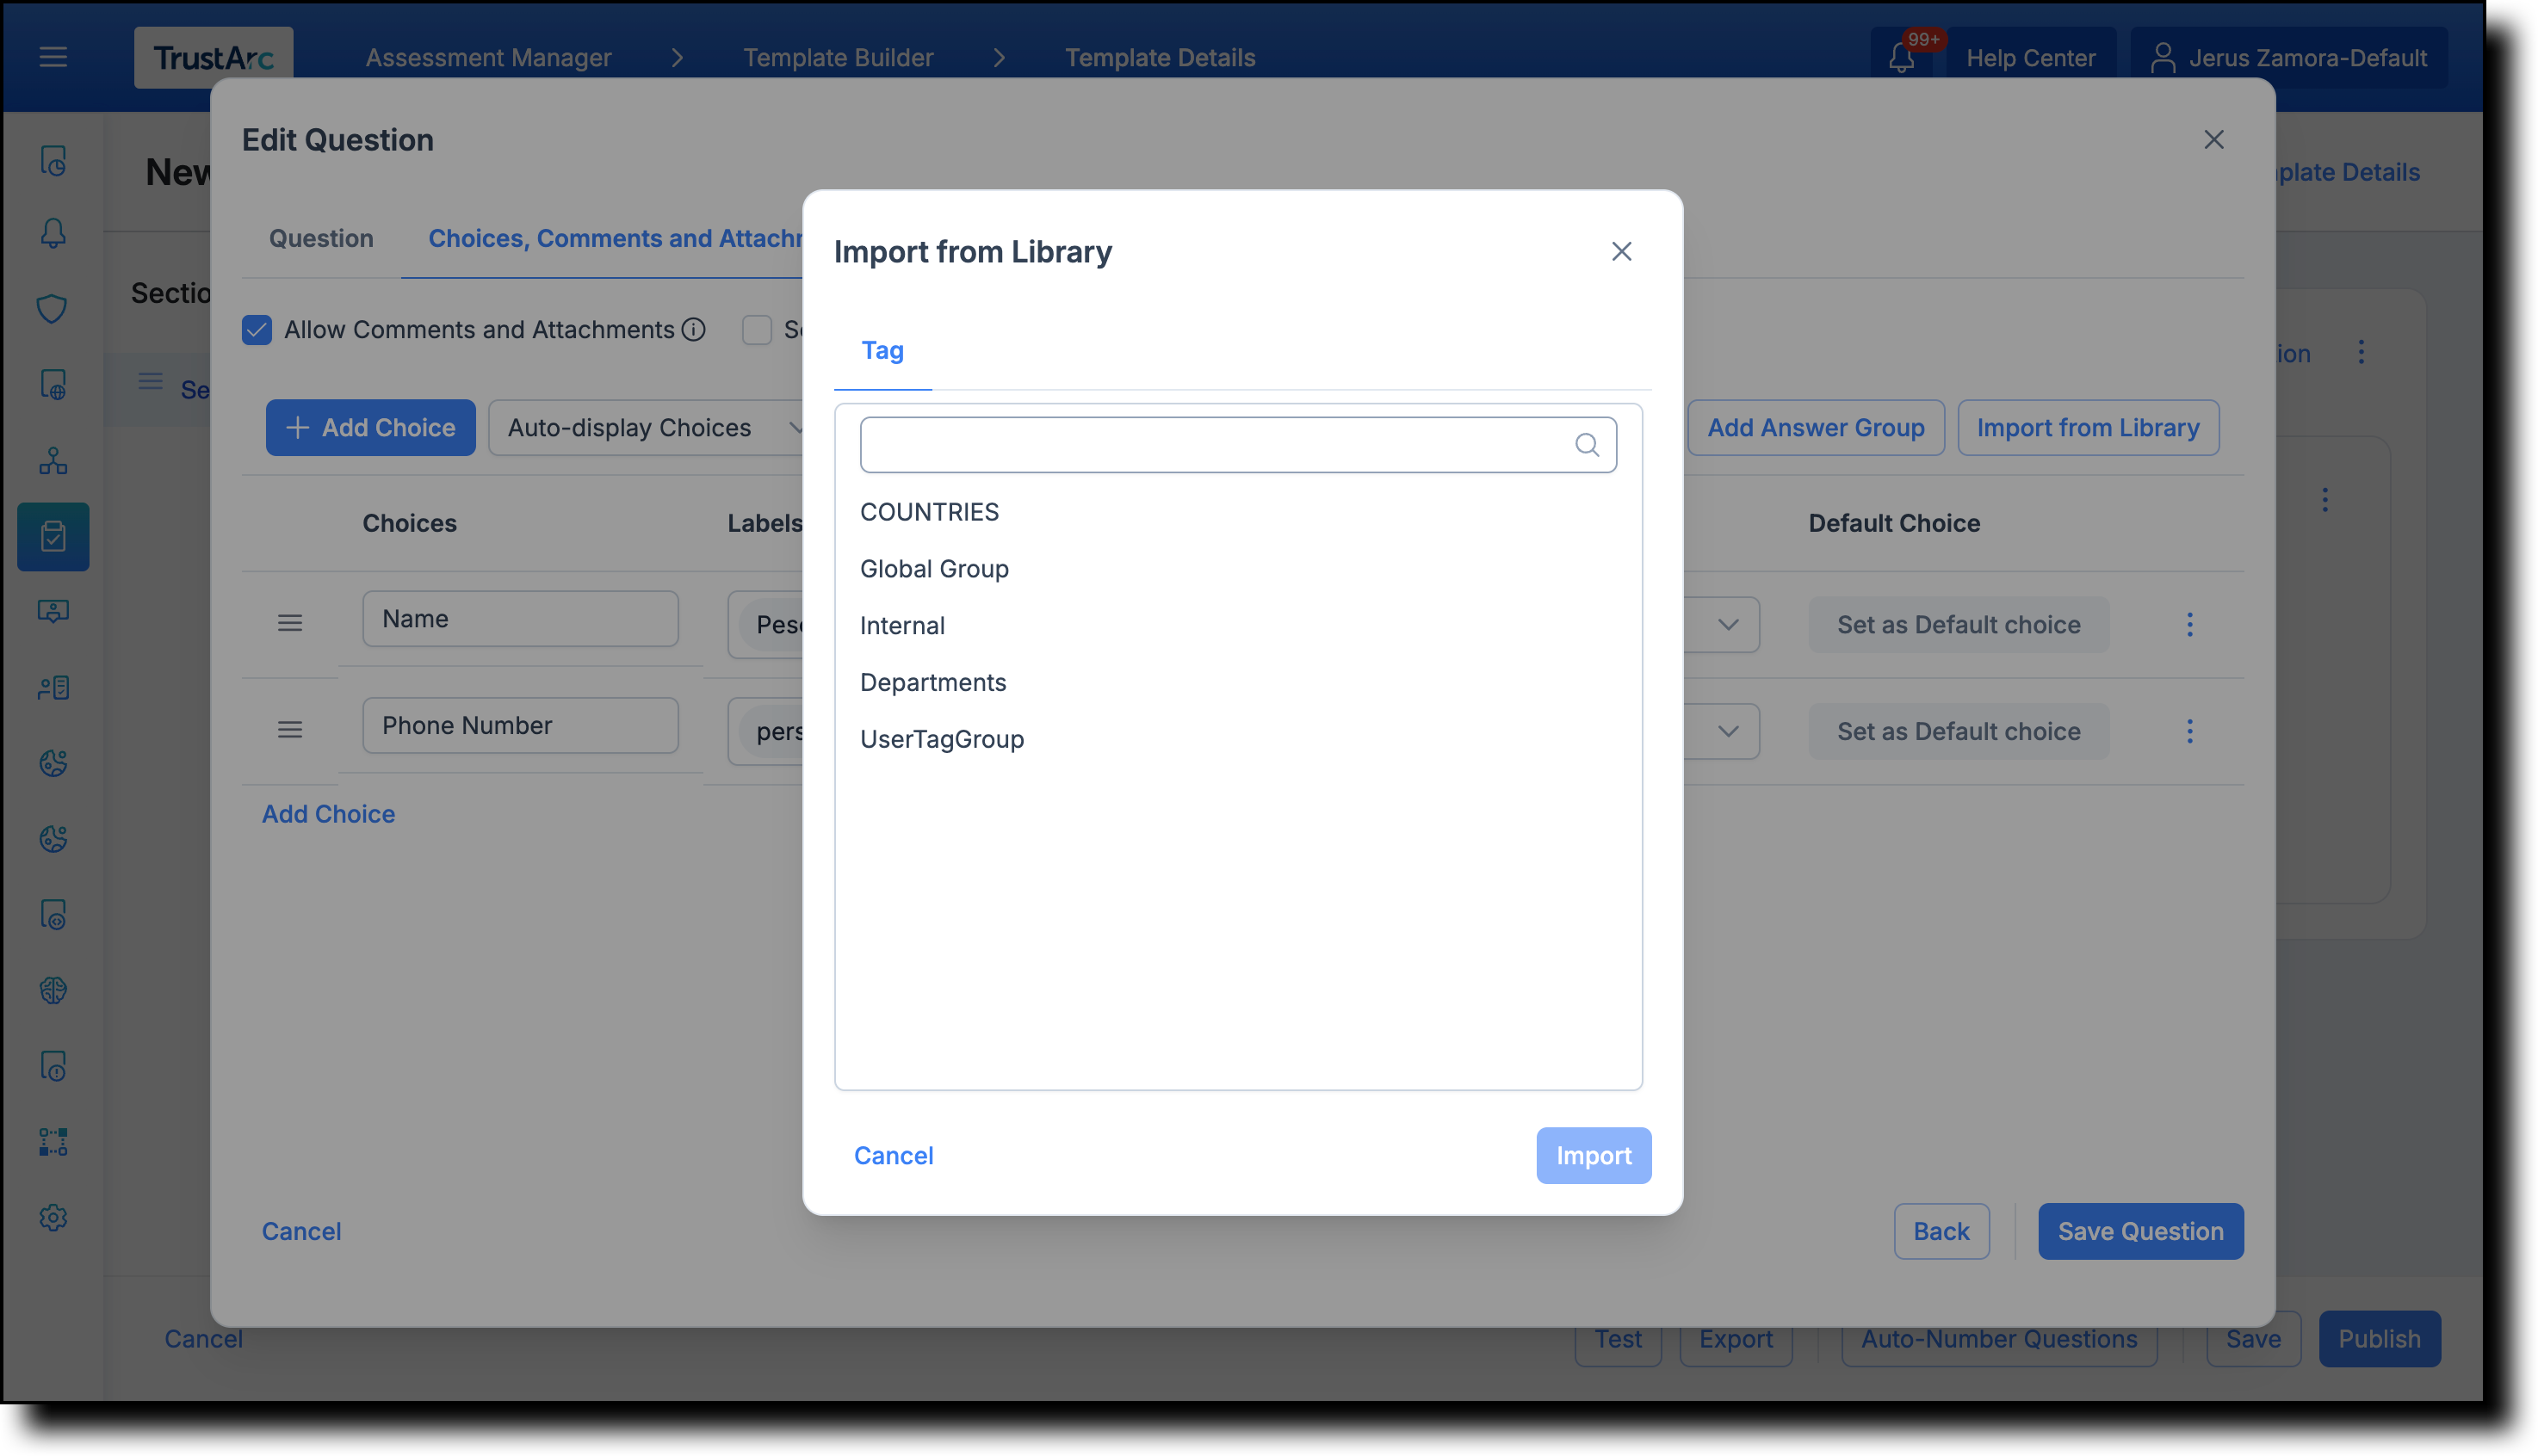Open the Help Center
This screenshot has height=1456, width=2538.
click(x=2030, y=58)
